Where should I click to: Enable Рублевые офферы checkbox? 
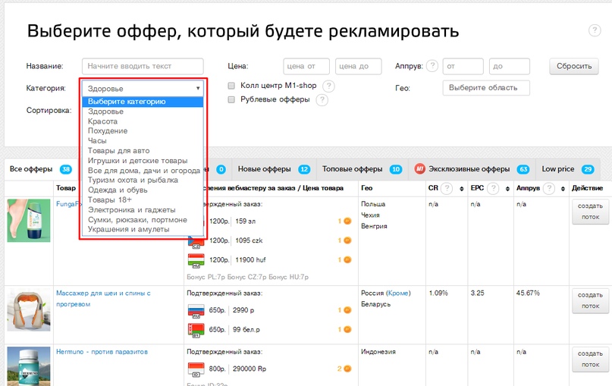pyautogui.click(x=231, y=99)
